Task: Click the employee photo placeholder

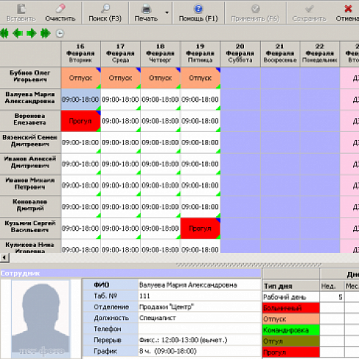Action: click(x=40, y=319)
